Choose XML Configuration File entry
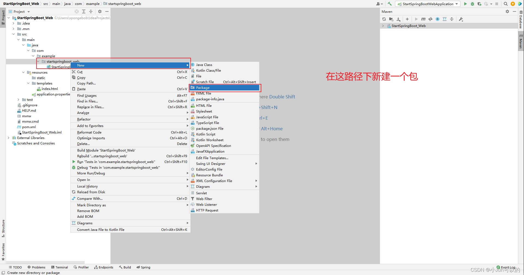This screenshot has height=275, width=524. (x=224, y=181)
